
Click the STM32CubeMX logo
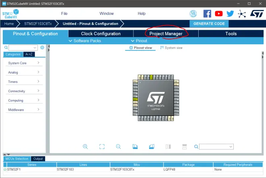pos(10,14)
